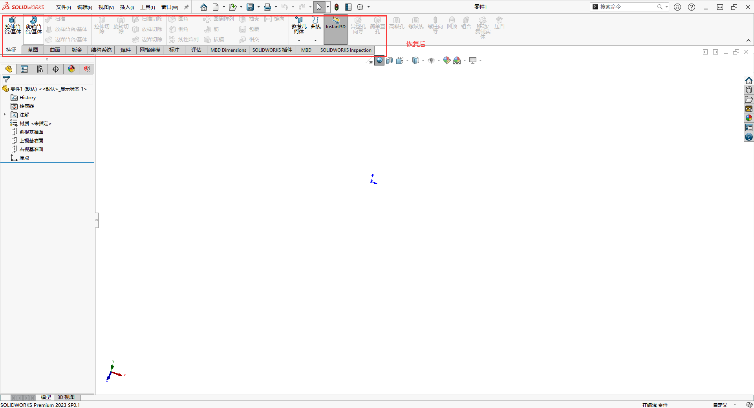The width and height of the screenshot is (754, 408).
Task: Switch to the 草图 sketch tab
Action: (33, 50)
